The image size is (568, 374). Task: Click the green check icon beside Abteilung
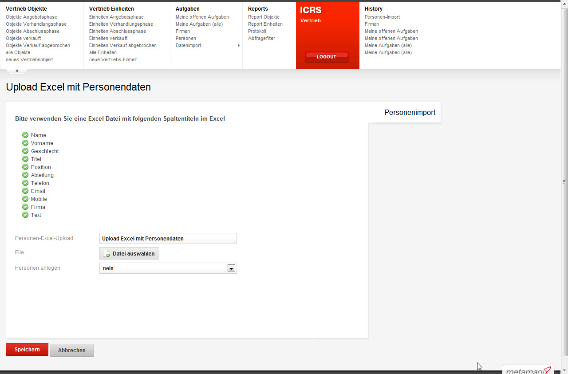(x=25, y=175)
